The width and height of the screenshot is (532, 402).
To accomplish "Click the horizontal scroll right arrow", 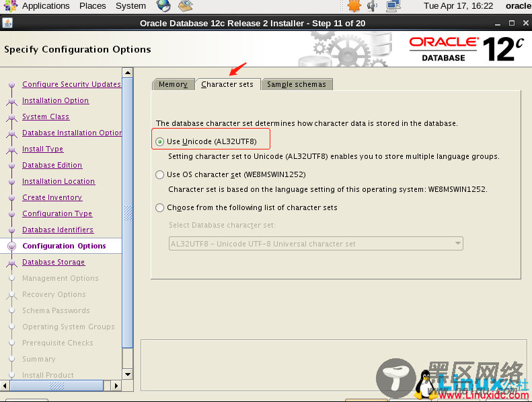I will pos(116,386).
